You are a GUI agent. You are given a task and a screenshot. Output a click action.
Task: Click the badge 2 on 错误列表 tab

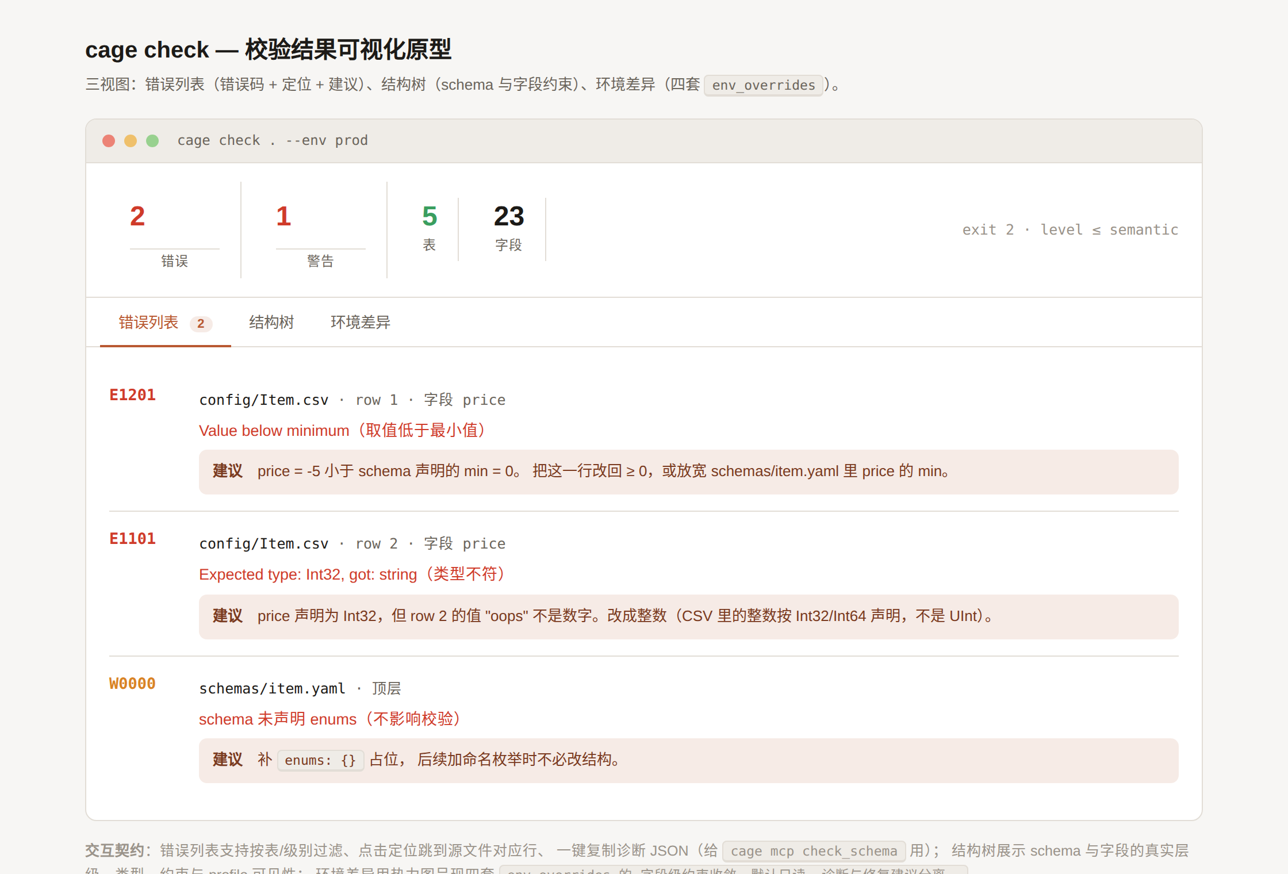[x=201, y=324]
